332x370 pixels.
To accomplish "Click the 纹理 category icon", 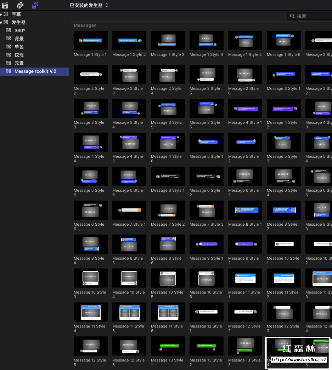I will 9,55.
